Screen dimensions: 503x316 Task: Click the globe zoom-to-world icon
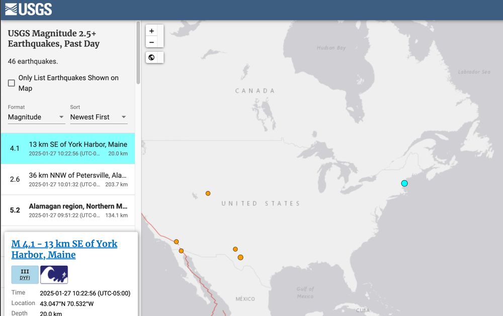(x=152, y=57)
